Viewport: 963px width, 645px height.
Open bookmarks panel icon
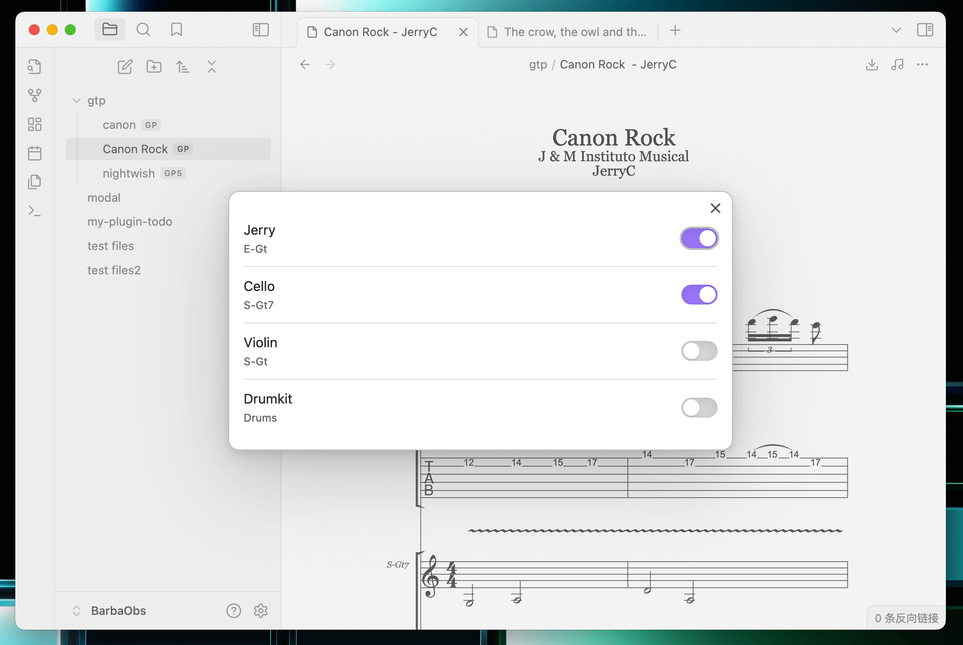(176, 30)
